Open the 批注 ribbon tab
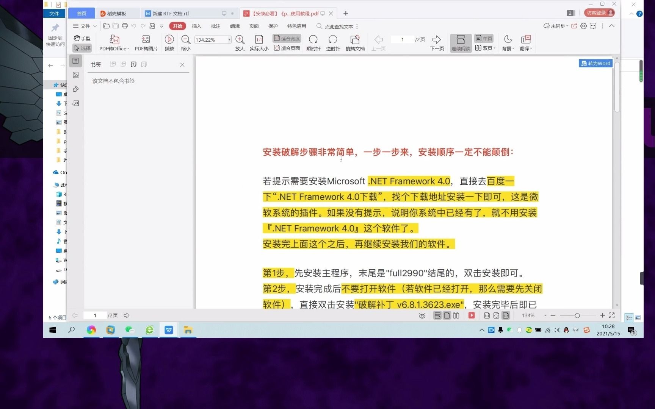This screenshot has height=409, width=655. (216, 26)
